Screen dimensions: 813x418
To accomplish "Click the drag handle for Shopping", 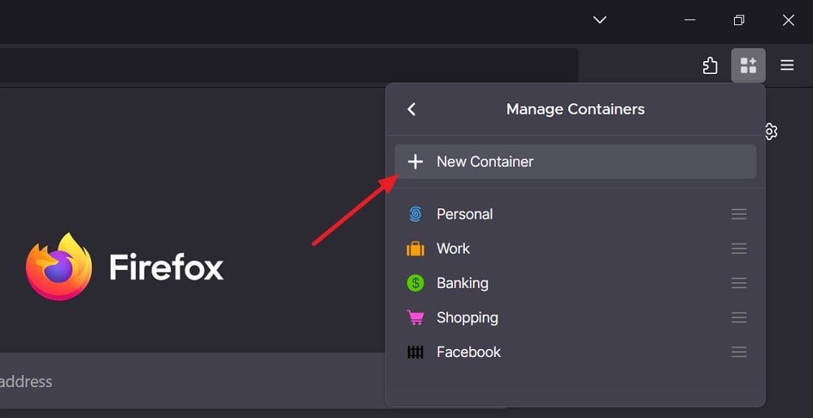I will (x=739, y=317).
